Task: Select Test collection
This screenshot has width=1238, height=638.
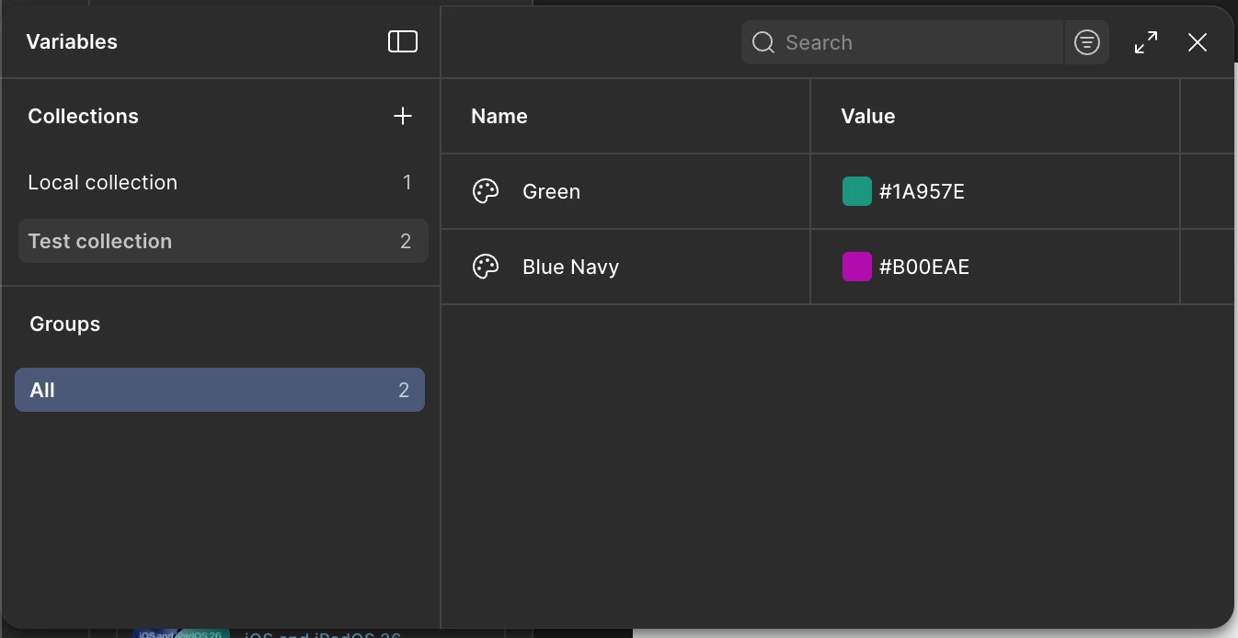Action: pyautogui.click(x=223, y=241)
